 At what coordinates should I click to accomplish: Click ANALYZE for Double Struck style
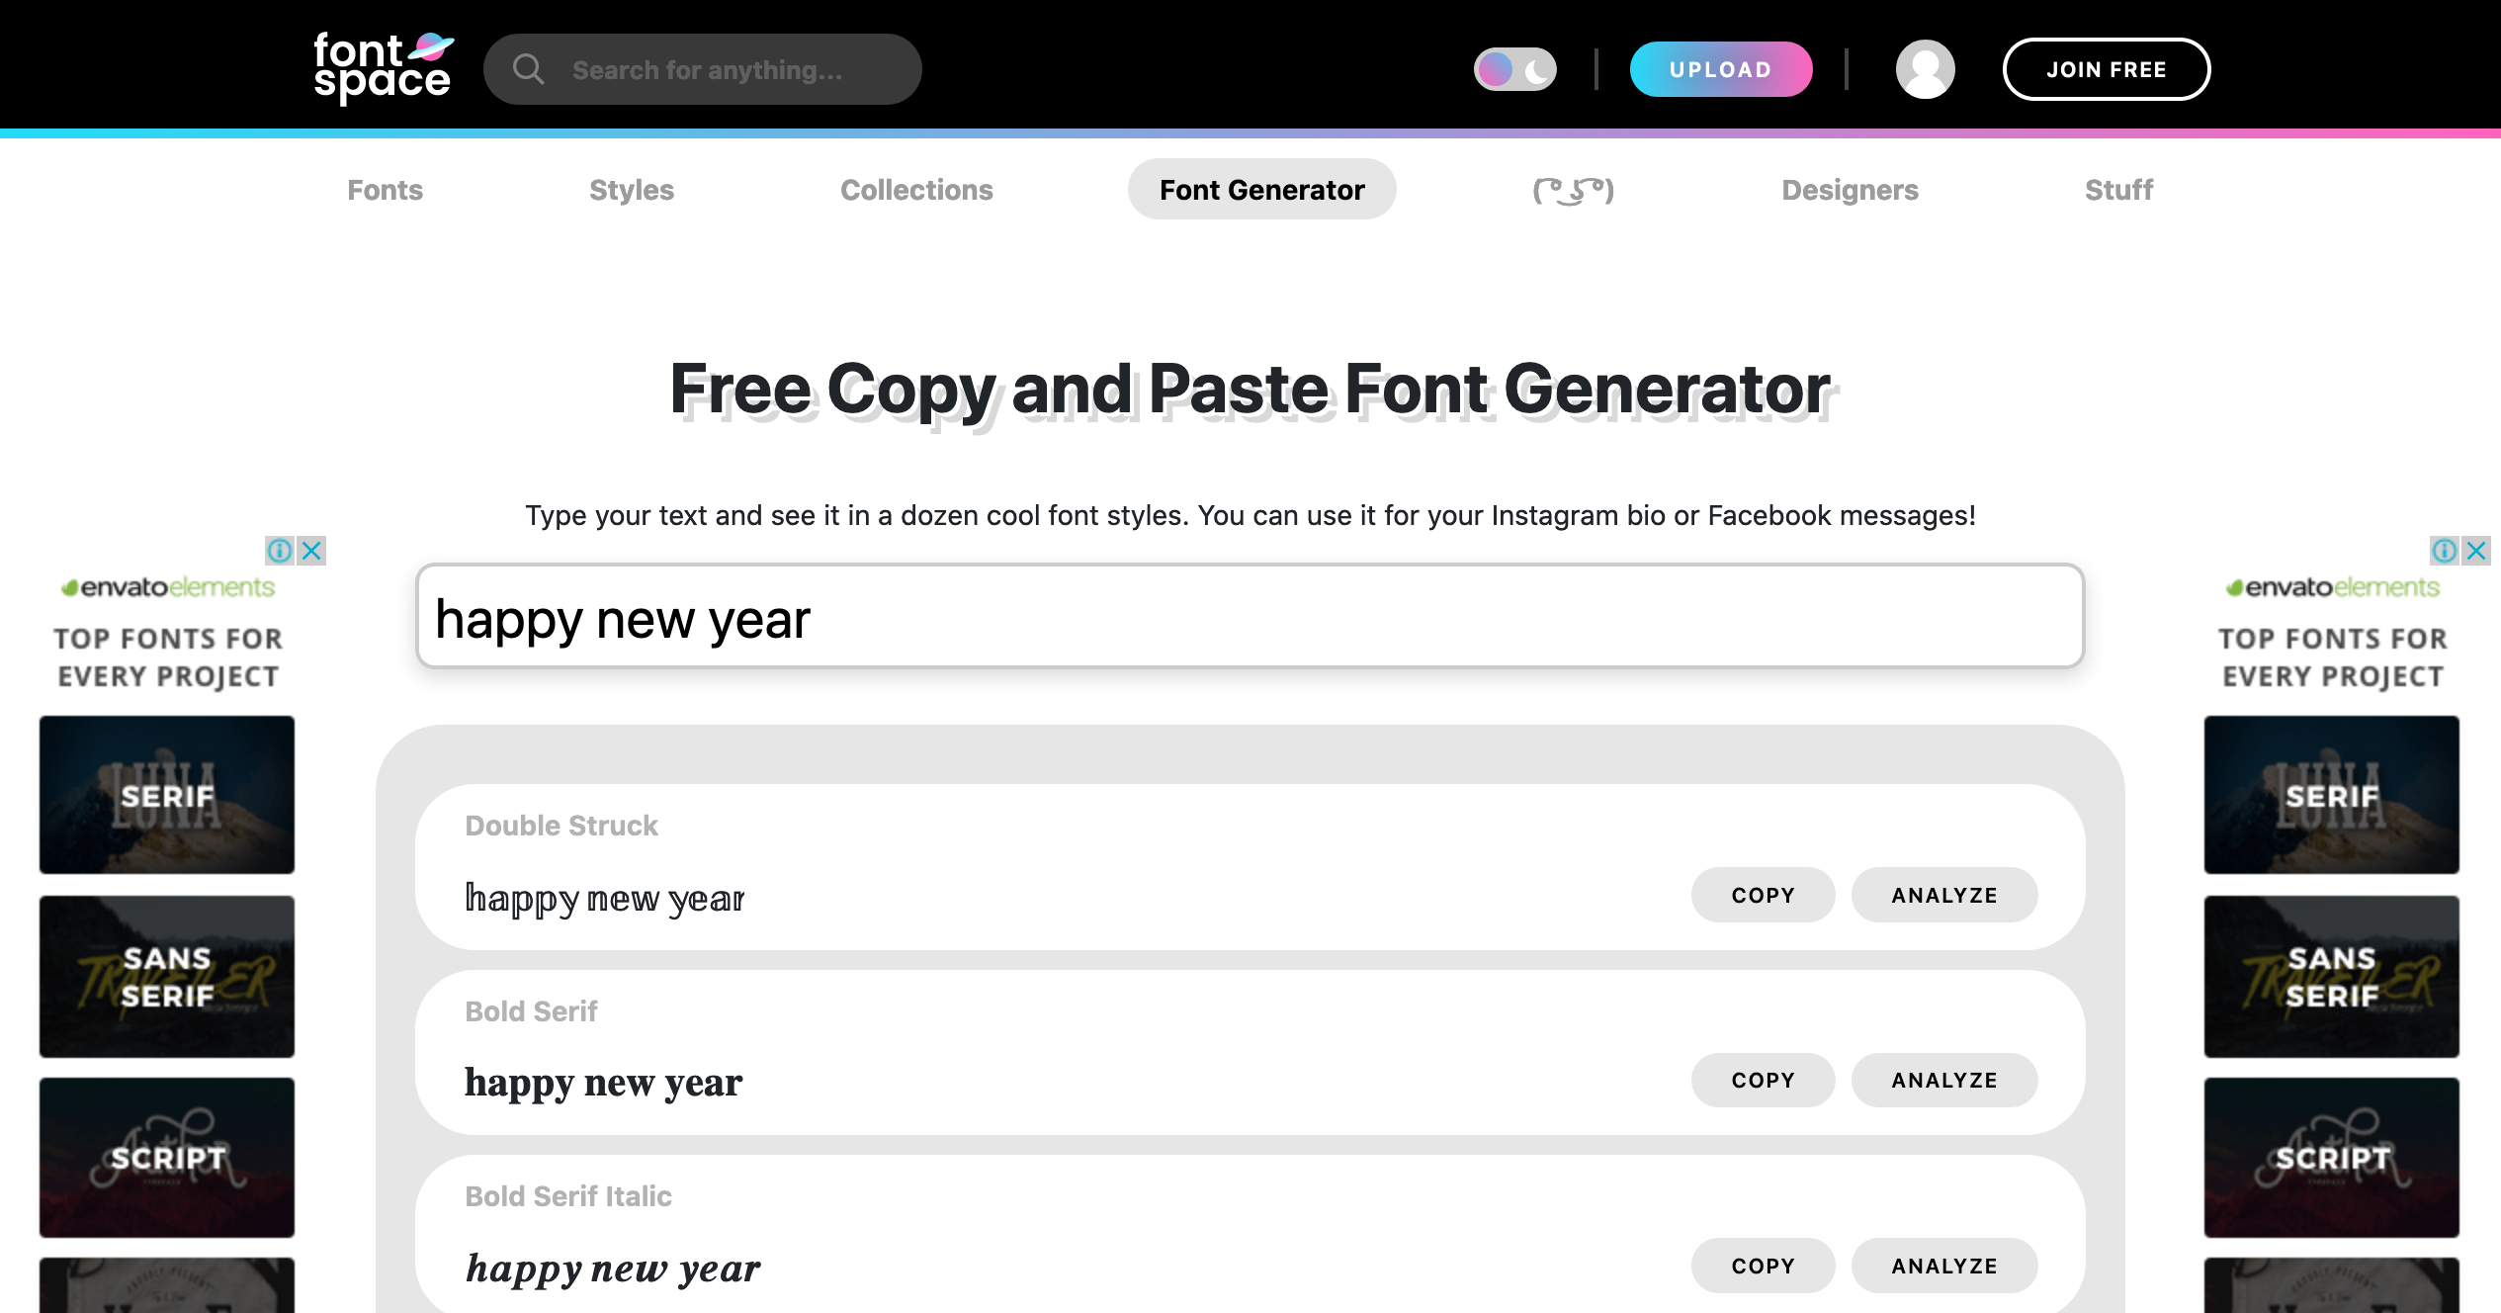point(1945,895)
